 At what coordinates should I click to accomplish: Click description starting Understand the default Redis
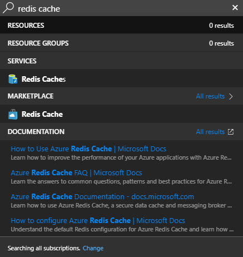122,229
